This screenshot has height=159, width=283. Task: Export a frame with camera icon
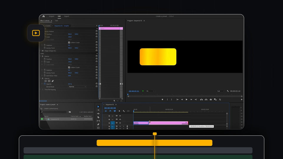[210, 100]
